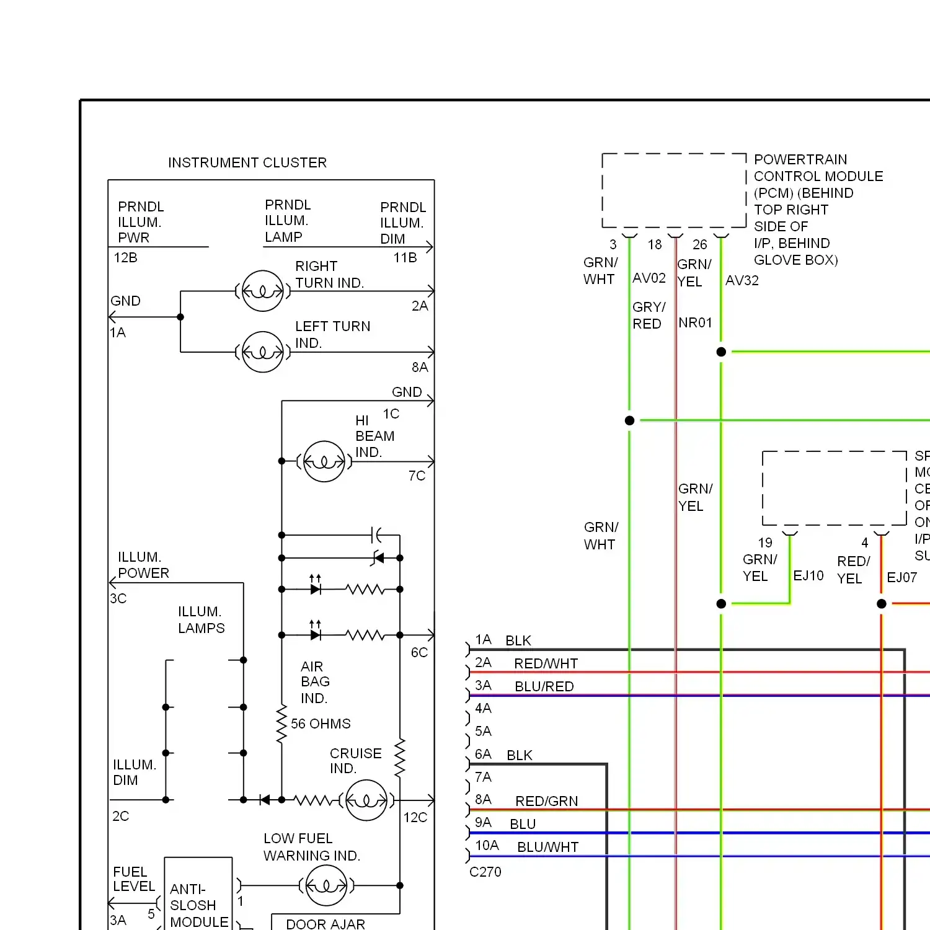930x930 pixels.
Task: Click the CRUISE IND. label
Action: tap(355, 761)
